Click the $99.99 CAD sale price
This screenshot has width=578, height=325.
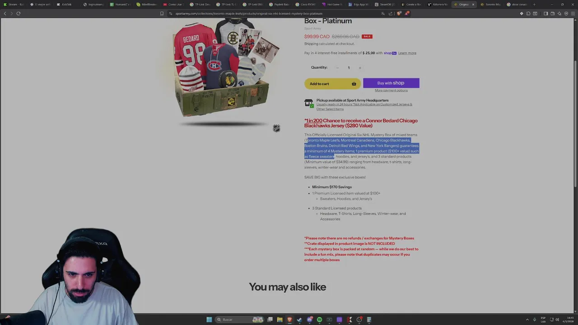click(317, 37)
